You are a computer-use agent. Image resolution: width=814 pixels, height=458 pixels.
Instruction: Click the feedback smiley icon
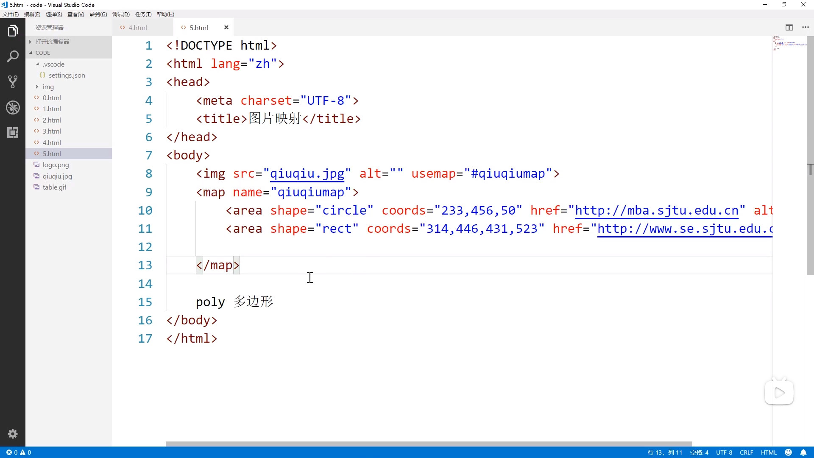point(789,452)
